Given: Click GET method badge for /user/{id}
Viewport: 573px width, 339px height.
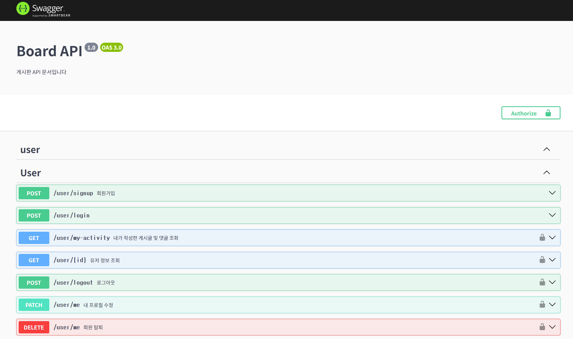Looking at the screenshot, I should click(x=34, y=260).
